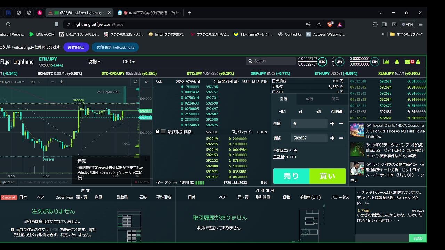445x250 pixels.
Task: Expand the chart to fullscreen
Action: [135, 82]
